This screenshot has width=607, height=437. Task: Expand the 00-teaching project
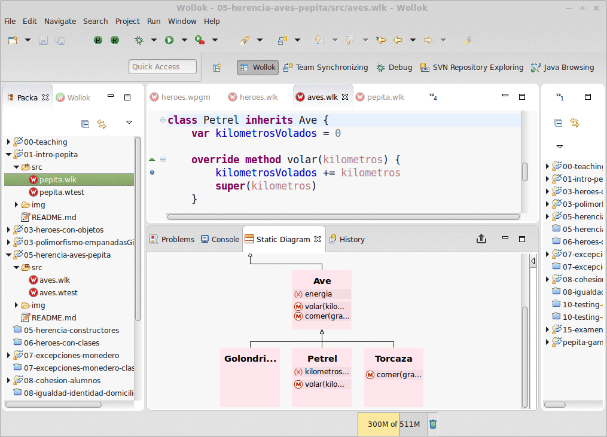pyautogui.click(x=8, y=142)
